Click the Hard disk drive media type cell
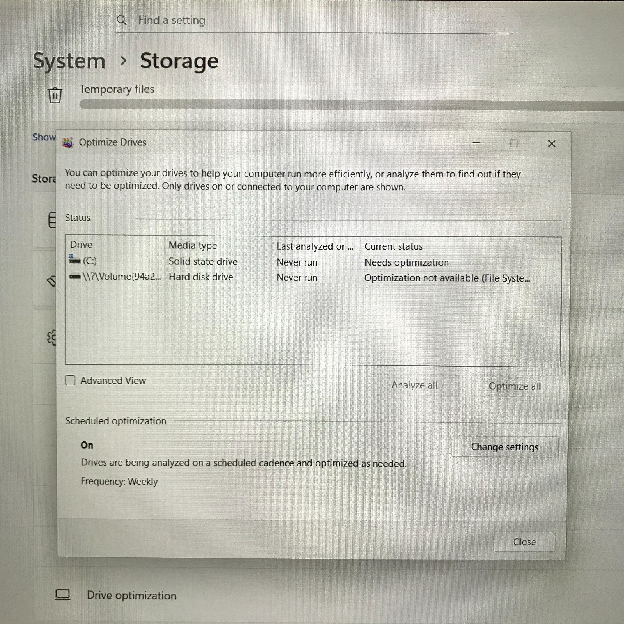Viewport: 624px width, 624px height. [x=201, y=277]
